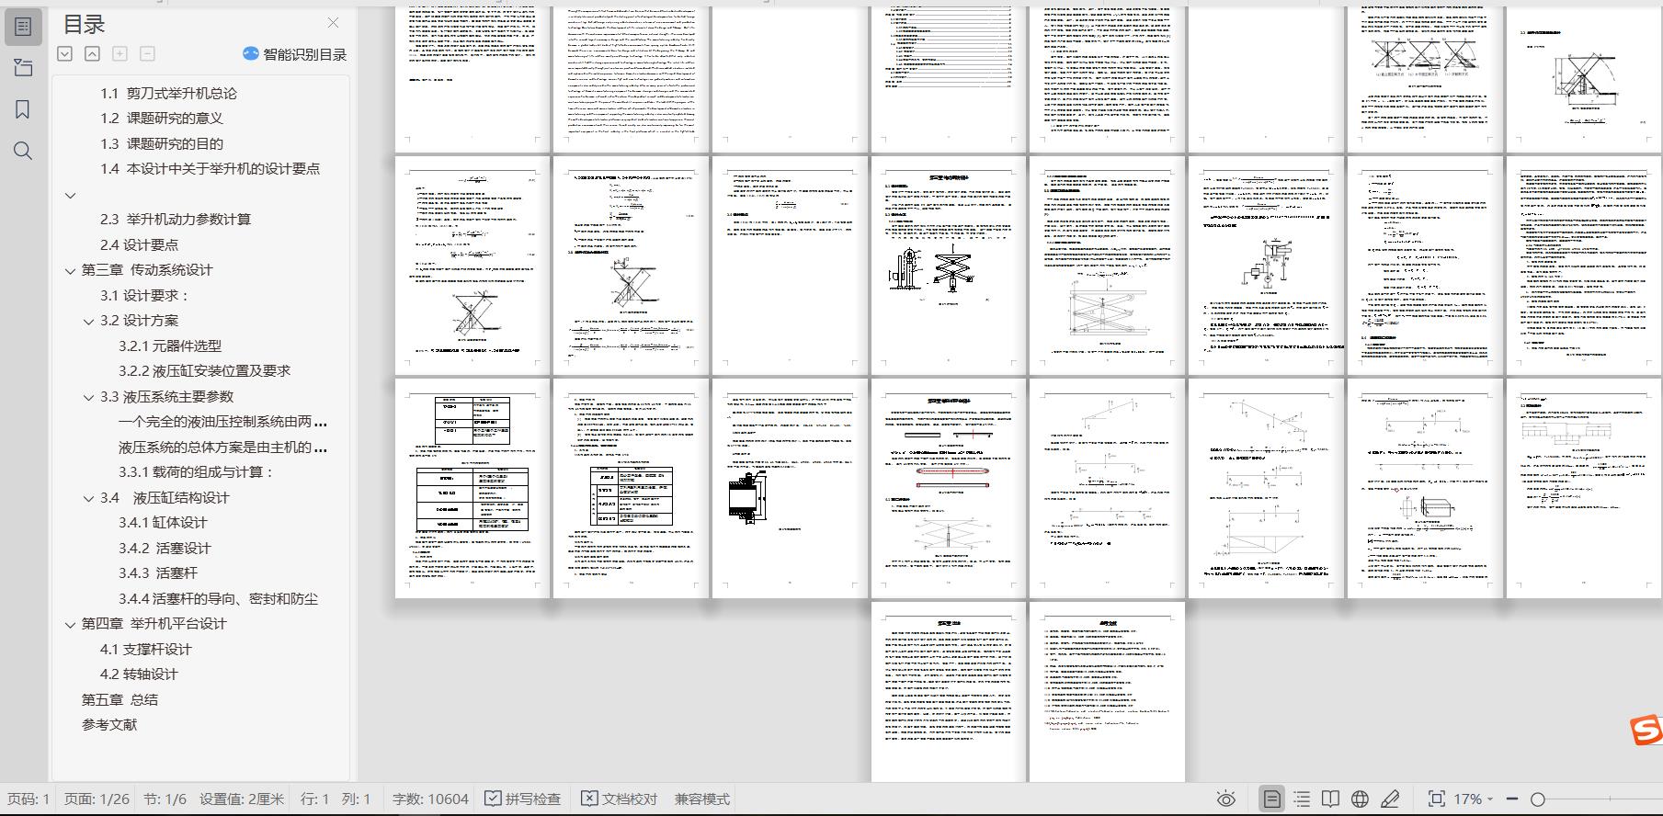The image size is (1663, 816).
Task: Switch to page layout view
Action: click(1271, 799)
